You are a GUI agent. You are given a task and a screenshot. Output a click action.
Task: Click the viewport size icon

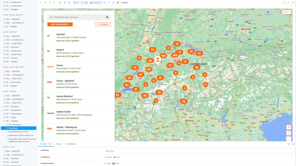click(x=69, y=3)
